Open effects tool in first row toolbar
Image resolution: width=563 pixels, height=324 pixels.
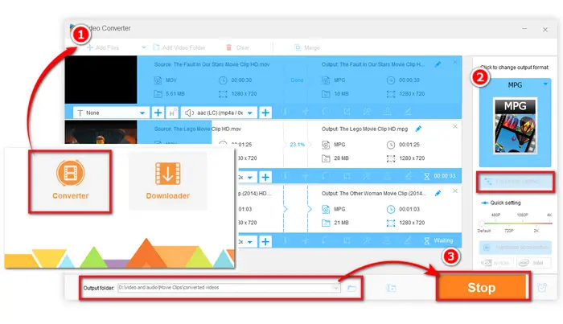(x=367, y=112)
